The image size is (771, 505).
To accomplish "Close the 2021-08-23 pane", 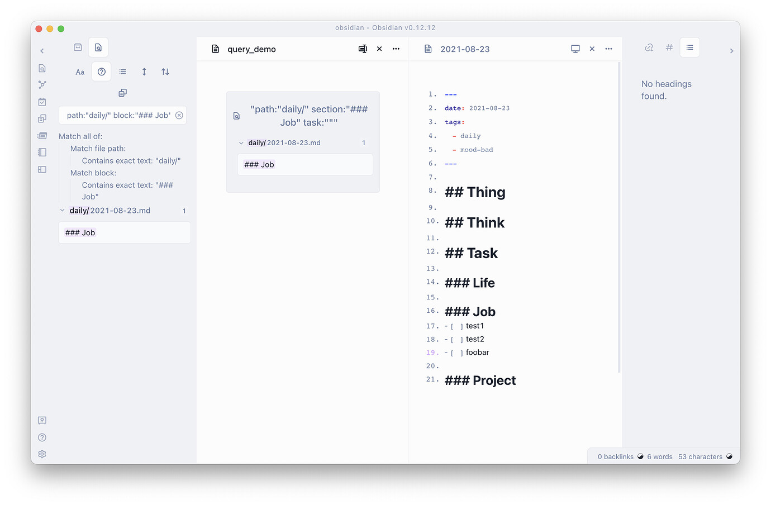I will coord(592,49).
